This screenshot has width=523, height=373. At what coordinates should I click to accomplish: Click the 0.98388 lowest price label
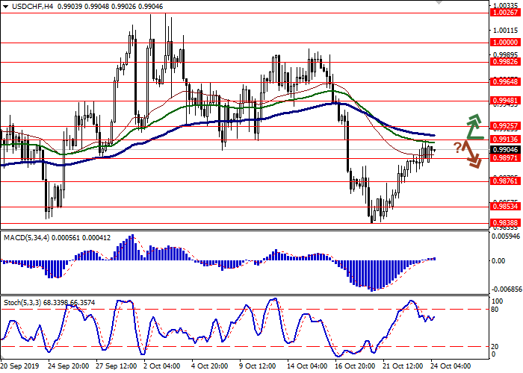pyautogui.click(x=505, y=222)
